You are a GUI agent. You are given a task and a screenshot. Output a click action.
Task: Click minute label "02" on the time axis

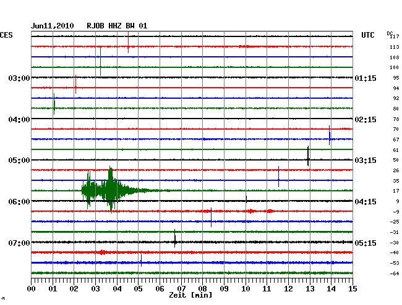[74, 289]
